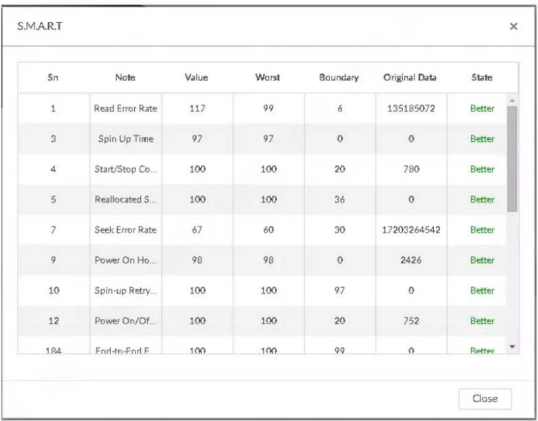This screenshot has height=421, width=538.
Task: Click scrollbar up arrow in table
Action: tap(512, 101)
